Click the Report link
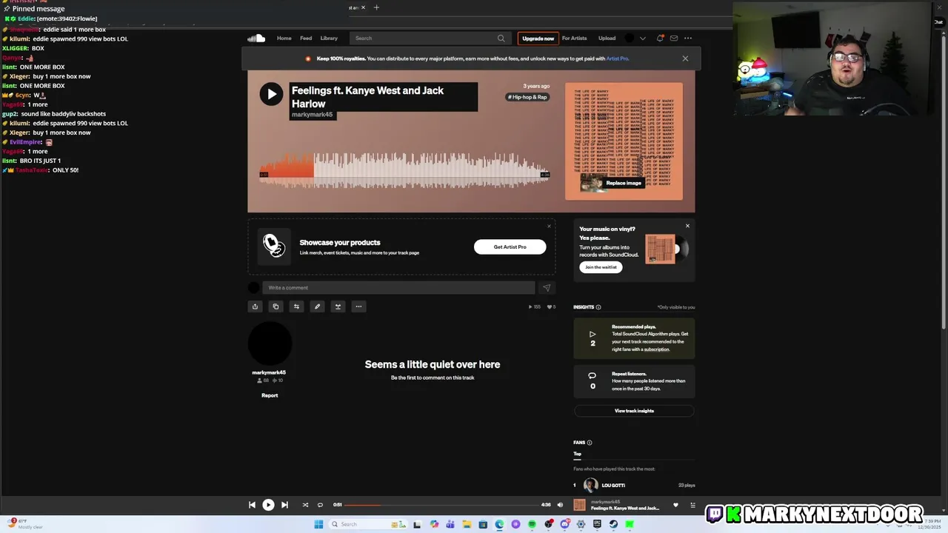The height and width of the screenshot is (533, 948). click(270, 395)
